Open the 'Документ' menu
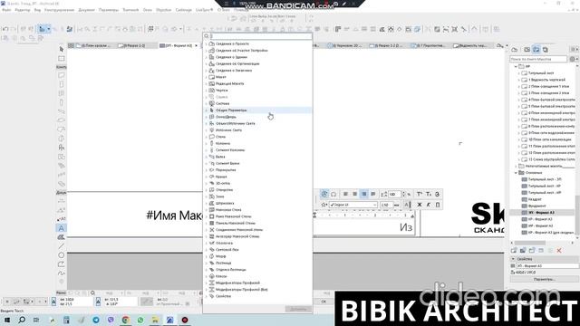Screen dimensions: 580x326 pos(87,10)
